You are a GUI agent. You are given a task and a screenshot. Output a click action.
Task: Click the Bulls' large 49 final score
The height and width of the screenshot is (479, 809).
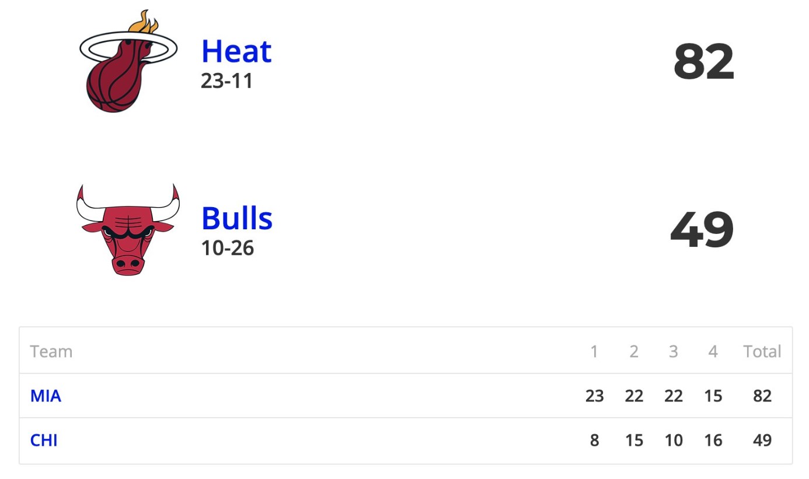click(702, 229)
